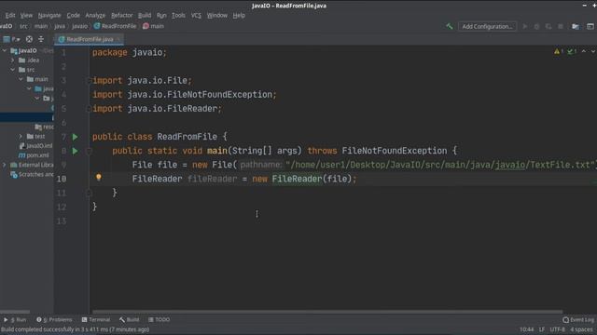The width and height of the screenshot is (597, 335).
Task: Jump to next highlighted problem with the down arrow
Action: pos(593,51)
